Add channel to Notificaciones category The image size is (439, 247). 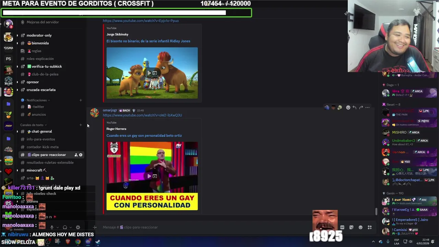(x=81, y=100)
